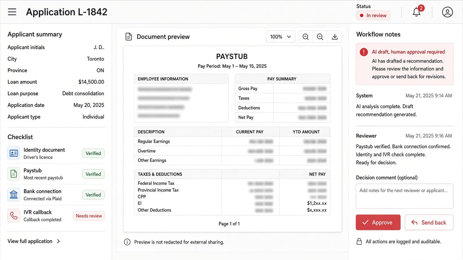Expand View full application chevron
The height and width of the screenshot is (260, 463).
point(59,241)
